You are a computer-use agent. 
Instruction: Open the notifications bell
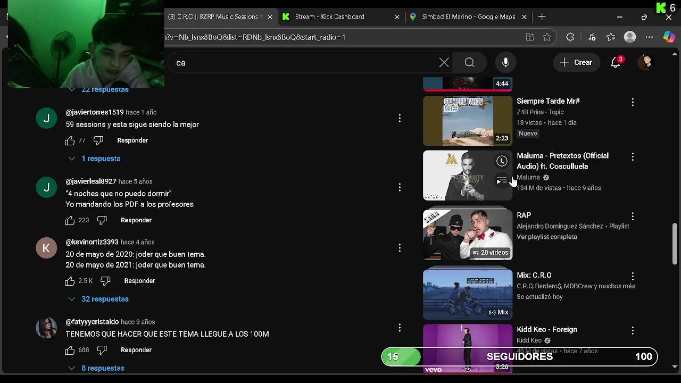(x=616, y=63)
